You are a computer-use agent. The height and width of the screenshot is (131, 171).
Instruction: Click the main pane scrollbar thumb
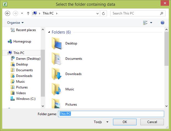[x=166, y=49]
